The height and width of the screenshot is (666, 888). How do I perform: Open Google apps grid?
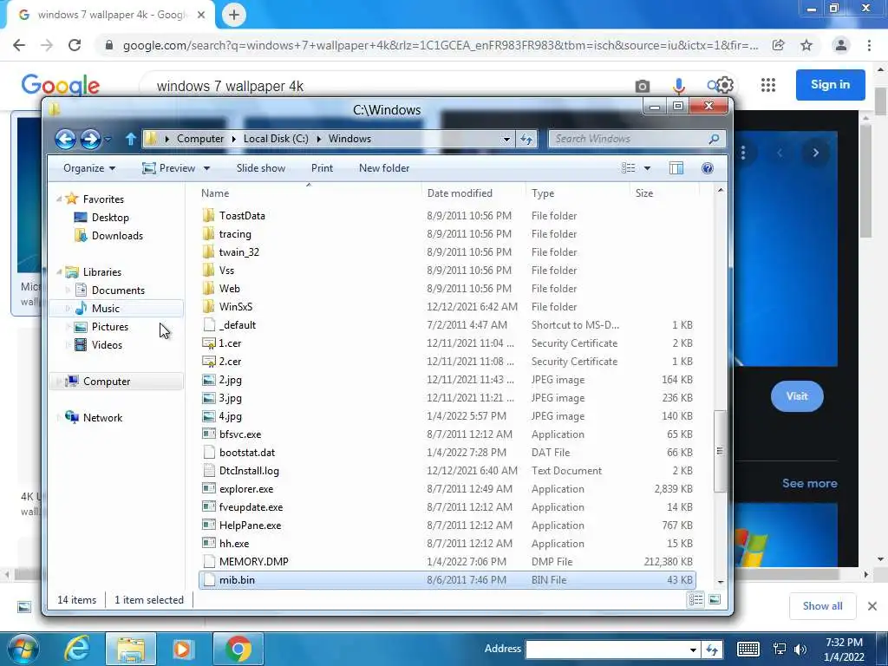coord(768,86)
